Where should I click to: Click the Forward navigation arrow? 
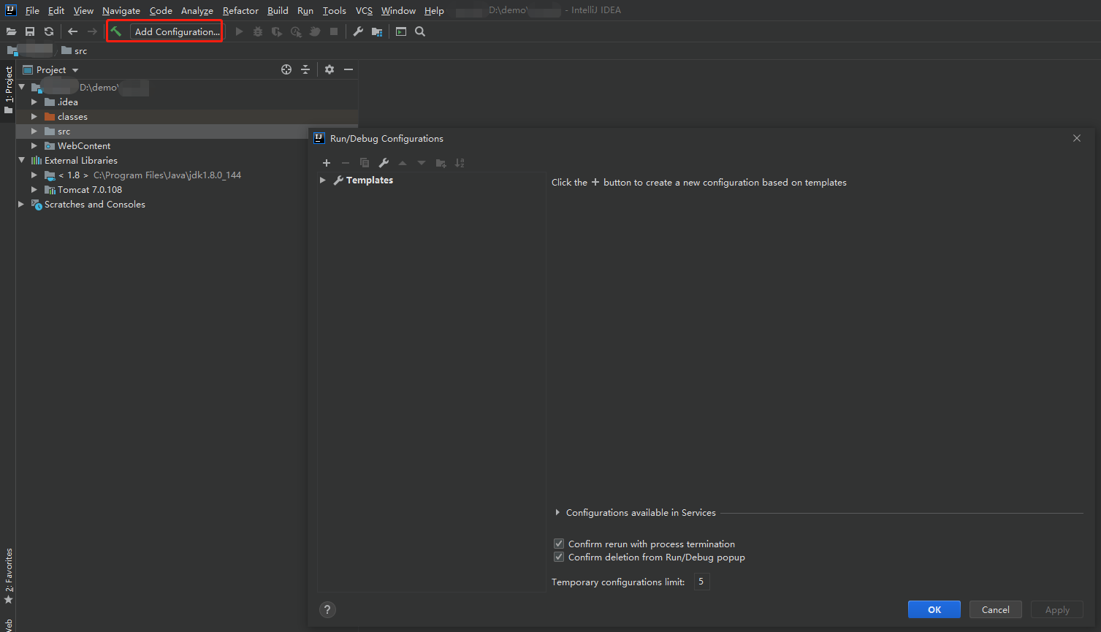92,31
